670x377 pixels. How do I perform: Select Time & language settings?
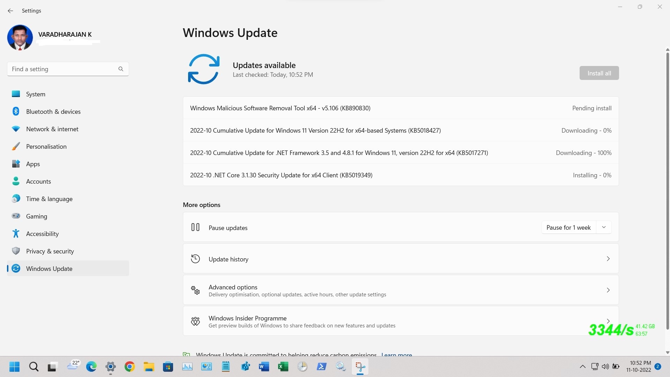49,198
